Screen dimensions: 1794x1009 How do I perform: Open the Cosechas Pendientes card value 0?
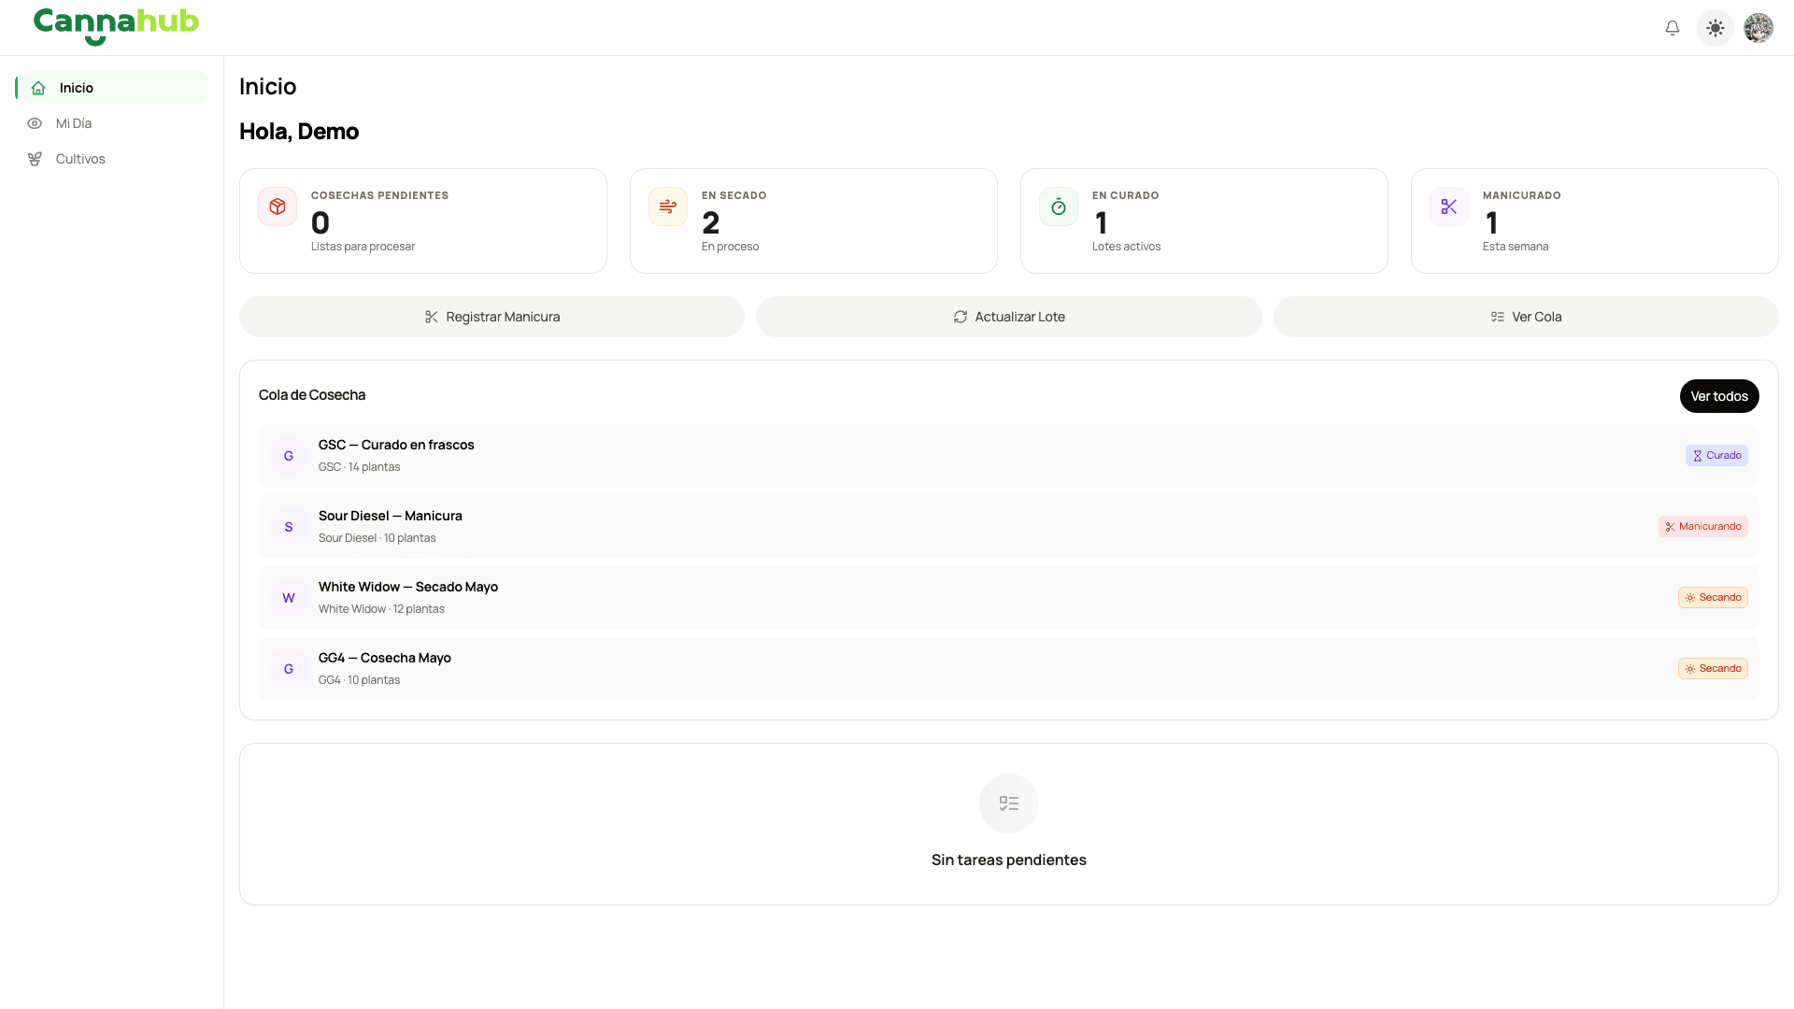coord(320,223)
